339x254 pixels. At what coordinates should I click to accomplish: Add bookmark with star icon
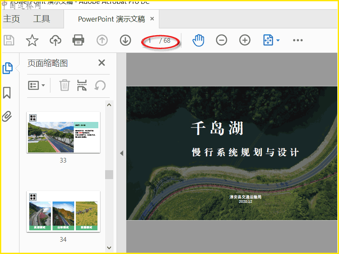tap(32, 40)
